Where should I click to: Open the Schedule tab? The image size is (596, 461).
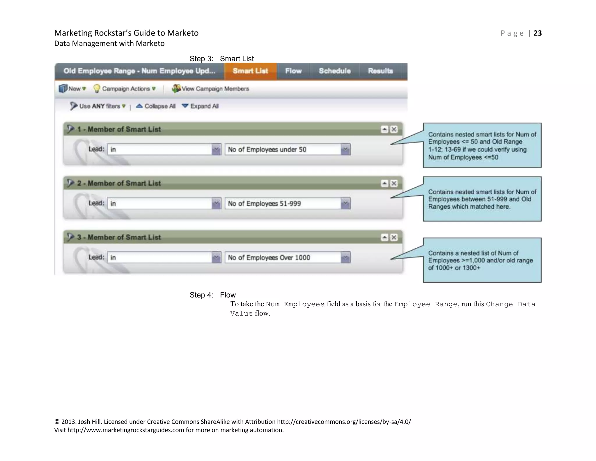point(335,71)
